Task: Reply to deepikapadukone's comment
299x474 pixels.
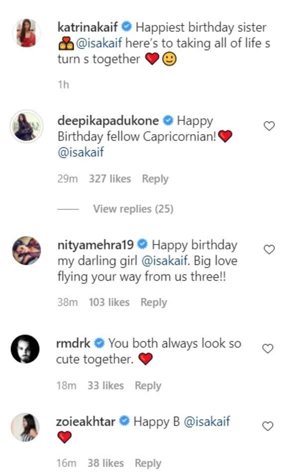Action: point(155,179)
